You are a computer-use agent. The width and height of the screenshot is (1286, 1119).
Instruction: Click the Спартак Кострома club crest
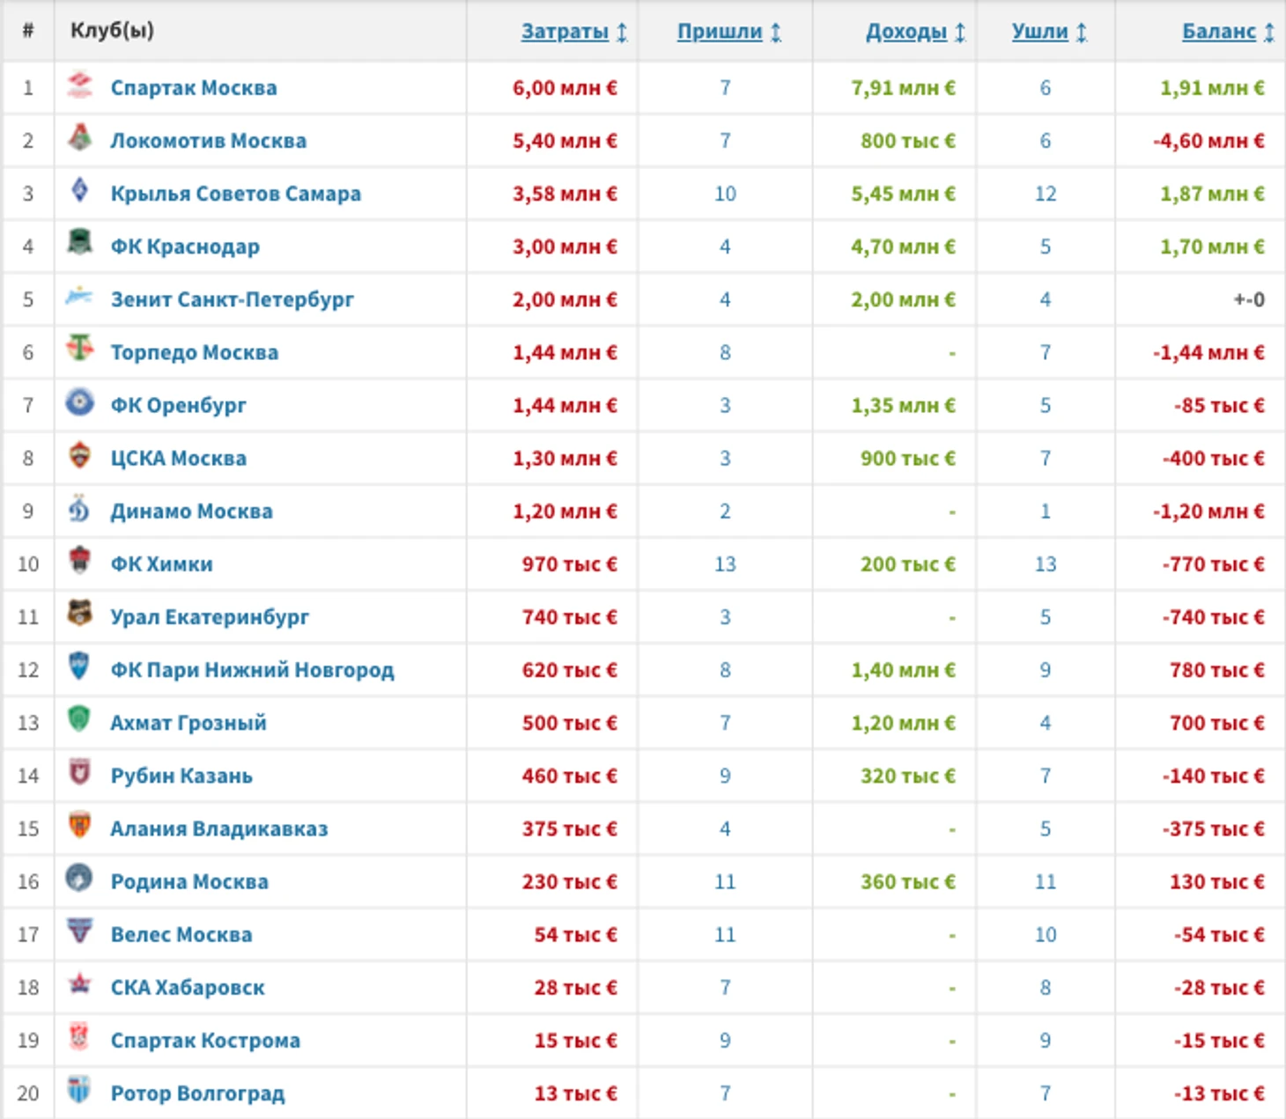(x=79, y=1037)
